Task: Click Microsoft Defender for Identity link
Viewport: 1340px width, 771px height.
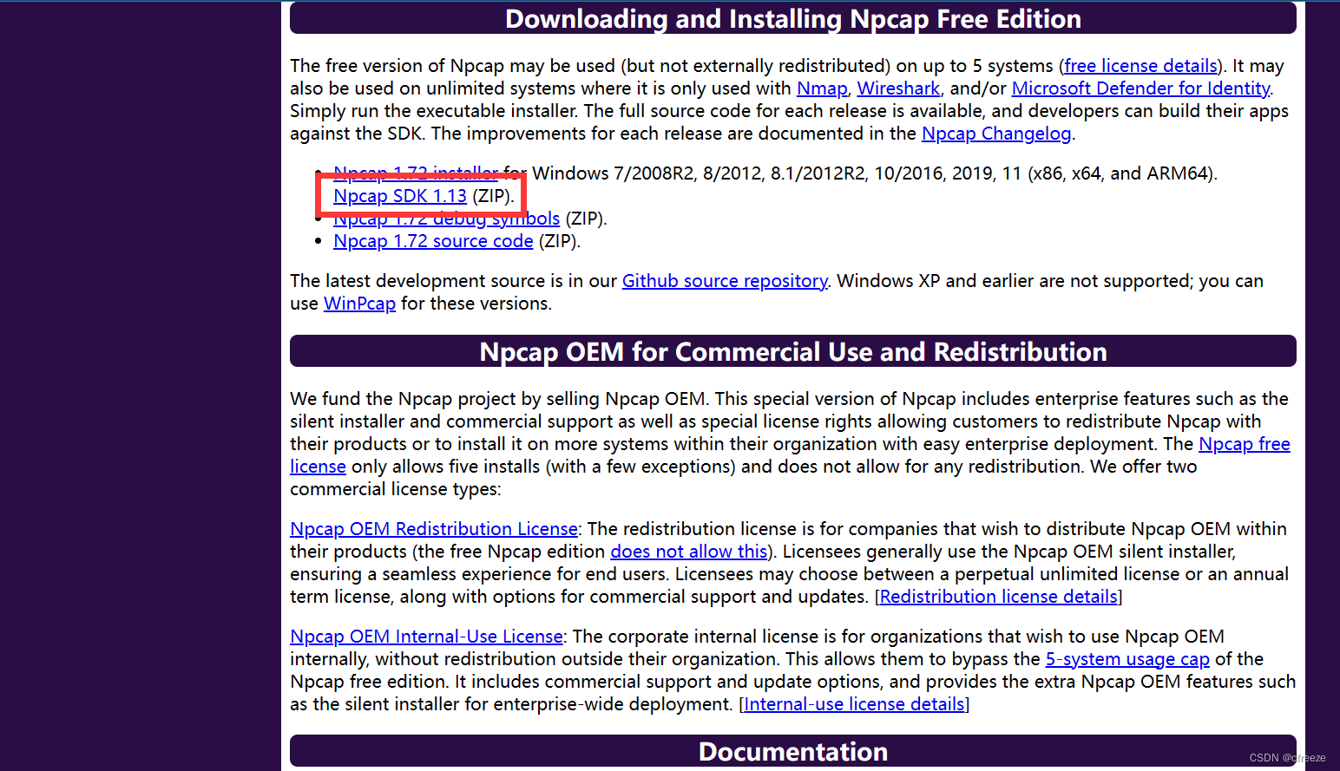Action: pos(1140,88)
